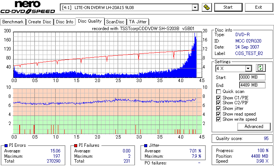Expand the LITE-ON drive selection dropdown

195,8
